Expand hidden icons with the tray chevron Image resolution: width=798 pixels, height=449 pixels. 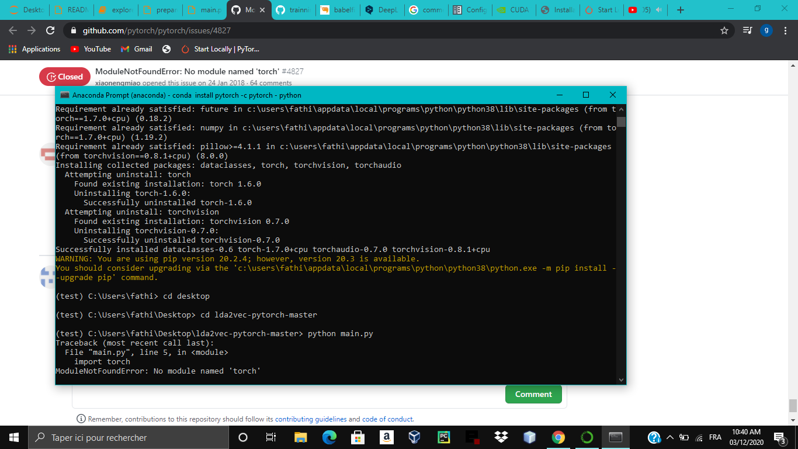[x=669, y=437]
